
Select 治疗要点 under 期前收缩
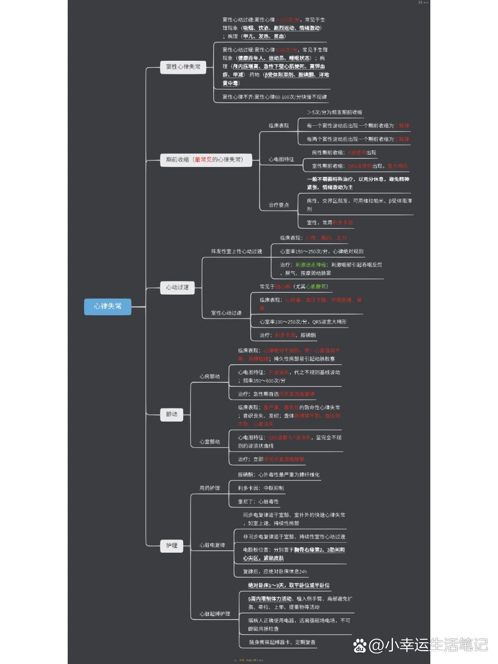pos(279,205)
